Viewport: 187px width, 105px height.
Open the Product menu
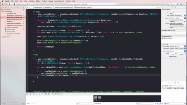tap(44, 1)
